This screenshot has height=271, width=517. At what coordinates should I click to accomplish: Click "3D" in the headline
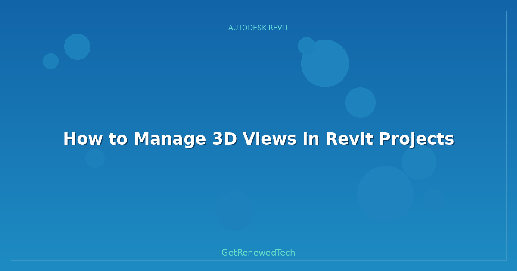click(224, 139)
